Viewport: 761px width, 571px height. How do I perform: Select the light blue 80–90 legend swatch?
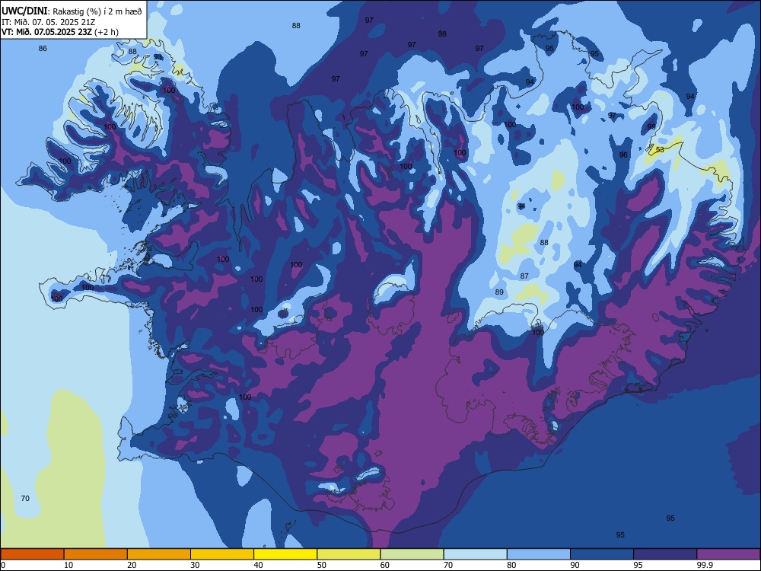539,554
